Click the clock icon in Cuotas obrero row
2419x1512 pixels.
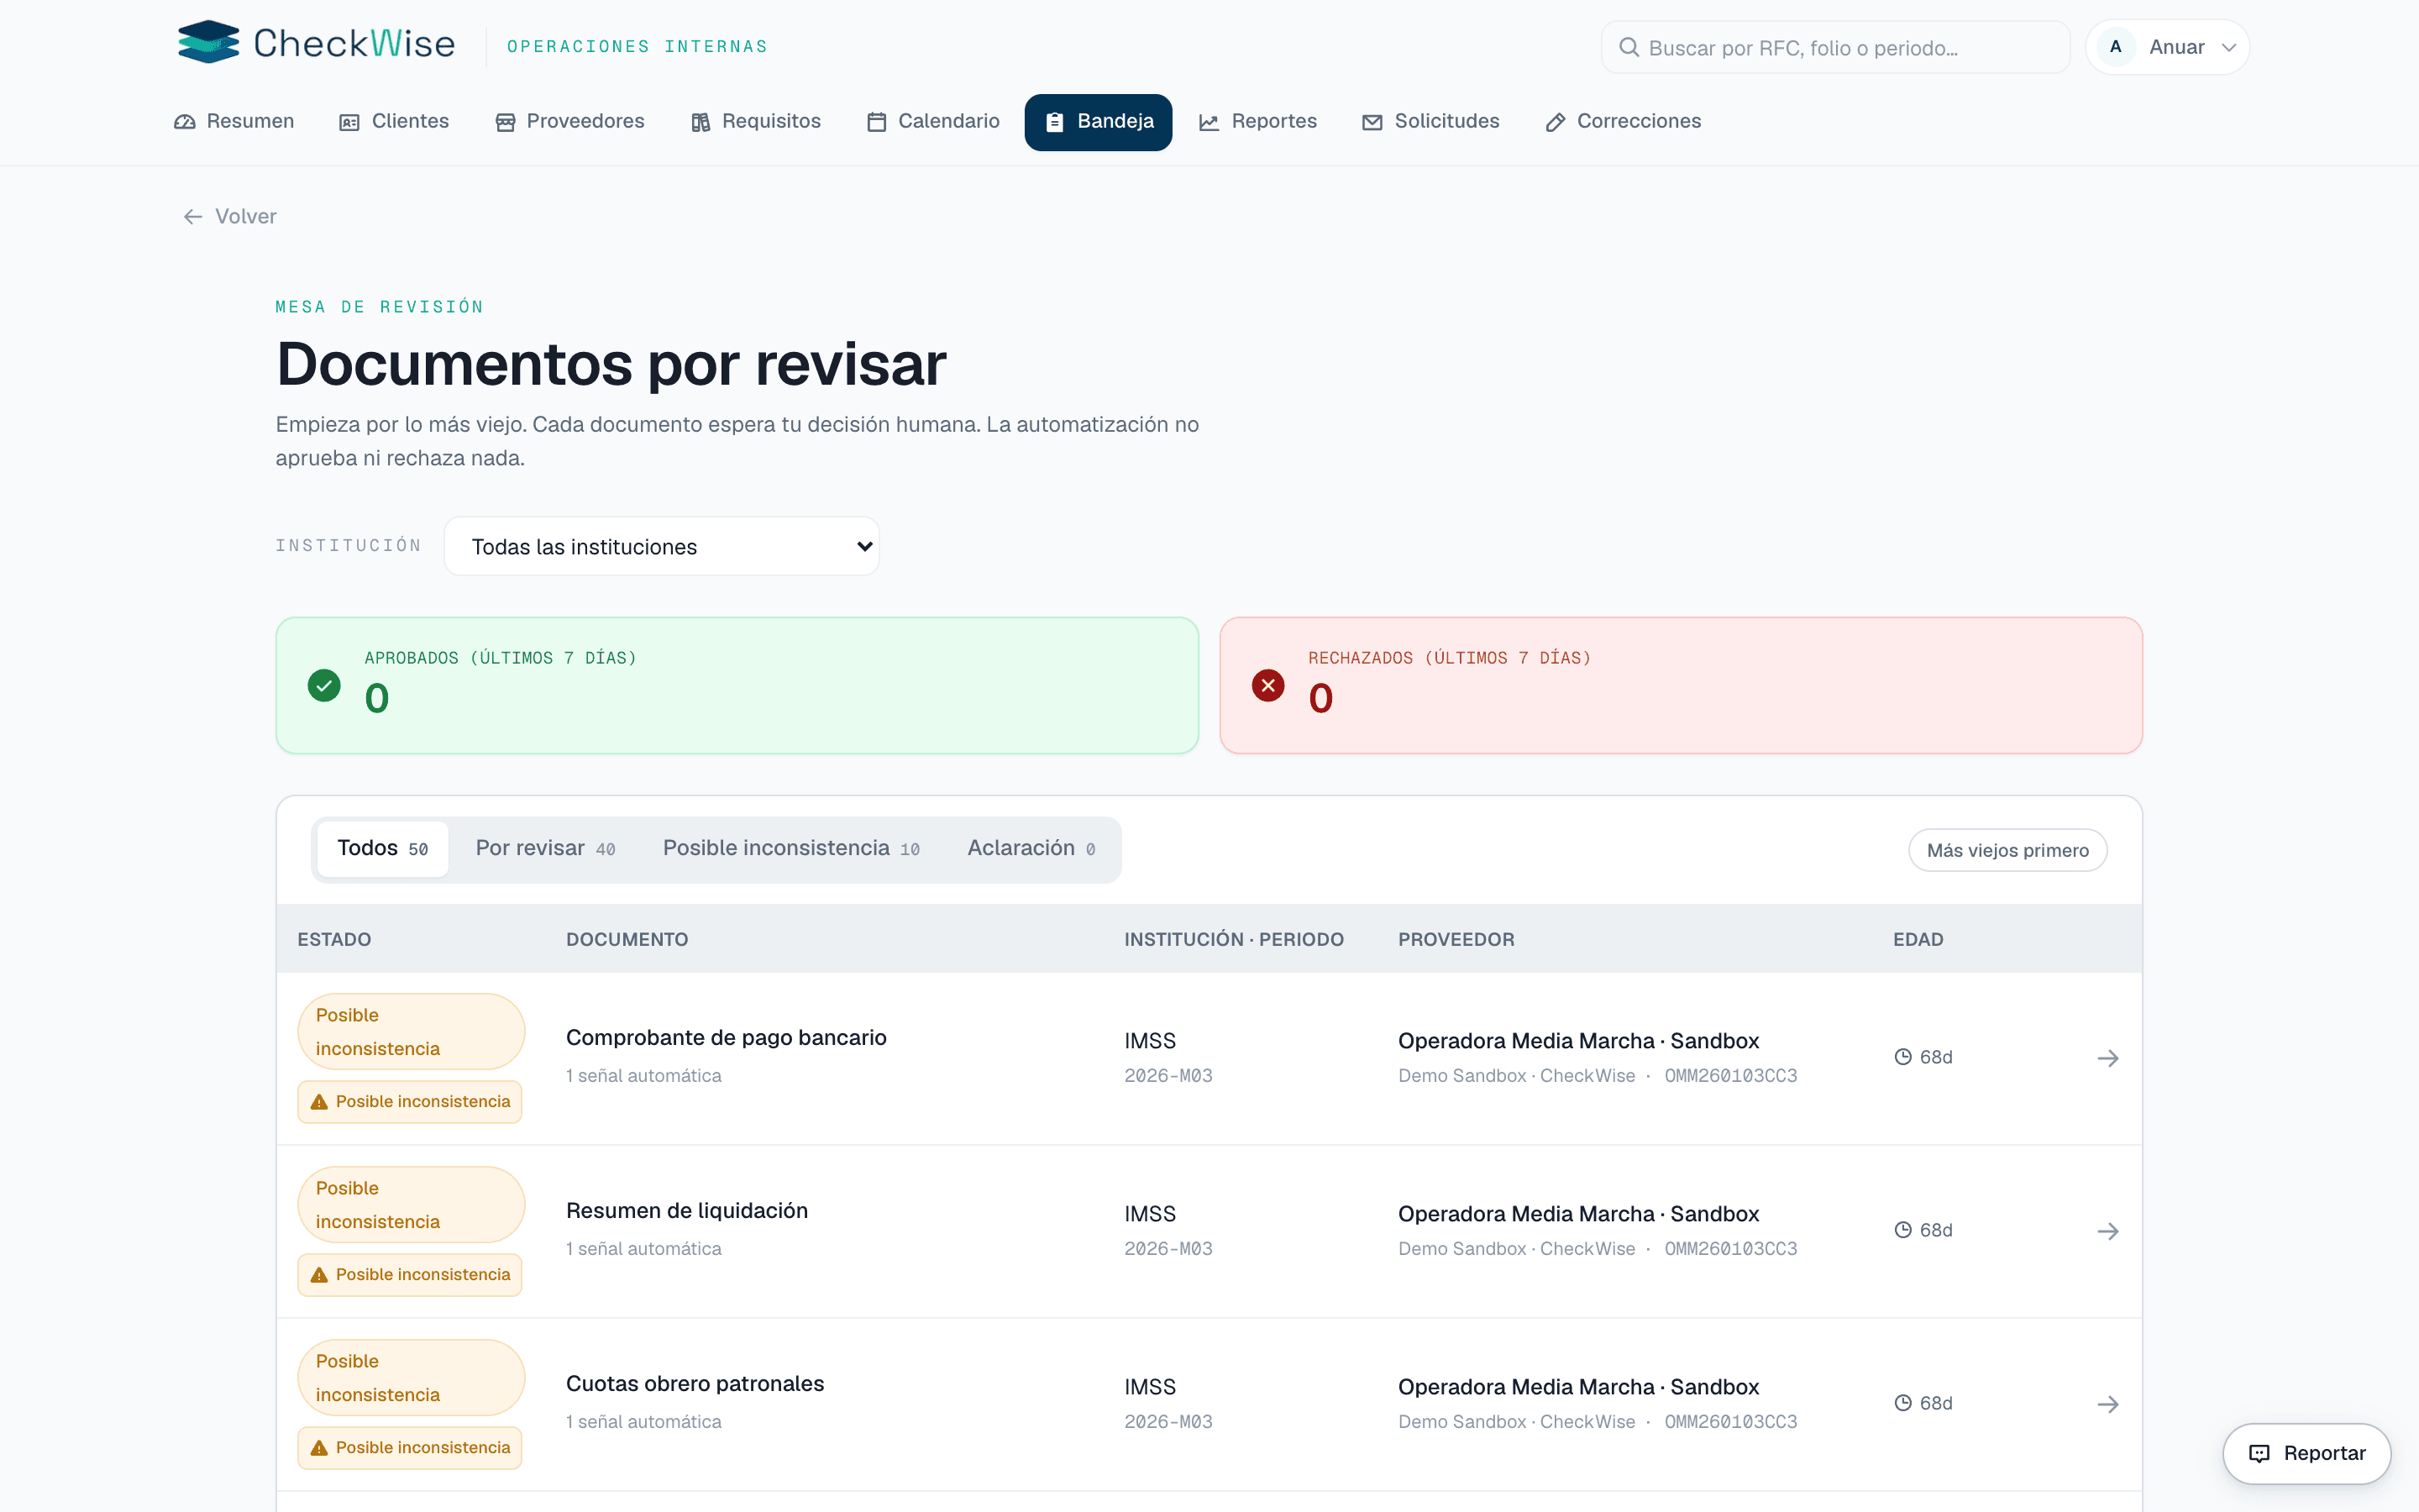[x=1903, y=1403]
